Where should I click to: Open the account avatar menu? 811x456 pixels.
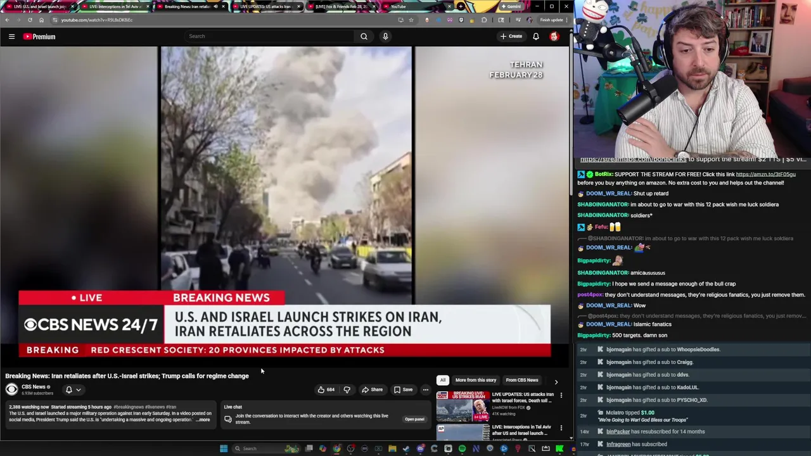(554, 37)
